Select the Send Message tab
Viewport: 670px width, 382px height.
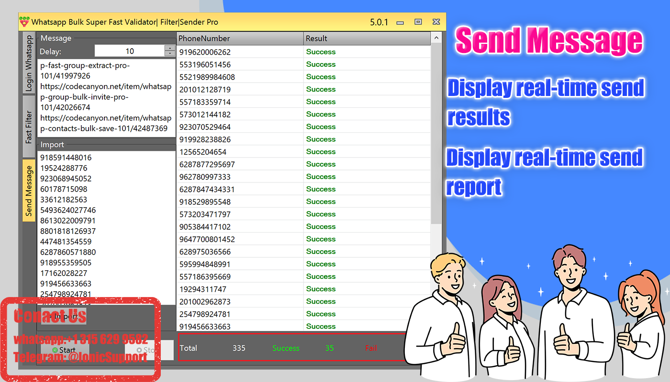point(28,189)
